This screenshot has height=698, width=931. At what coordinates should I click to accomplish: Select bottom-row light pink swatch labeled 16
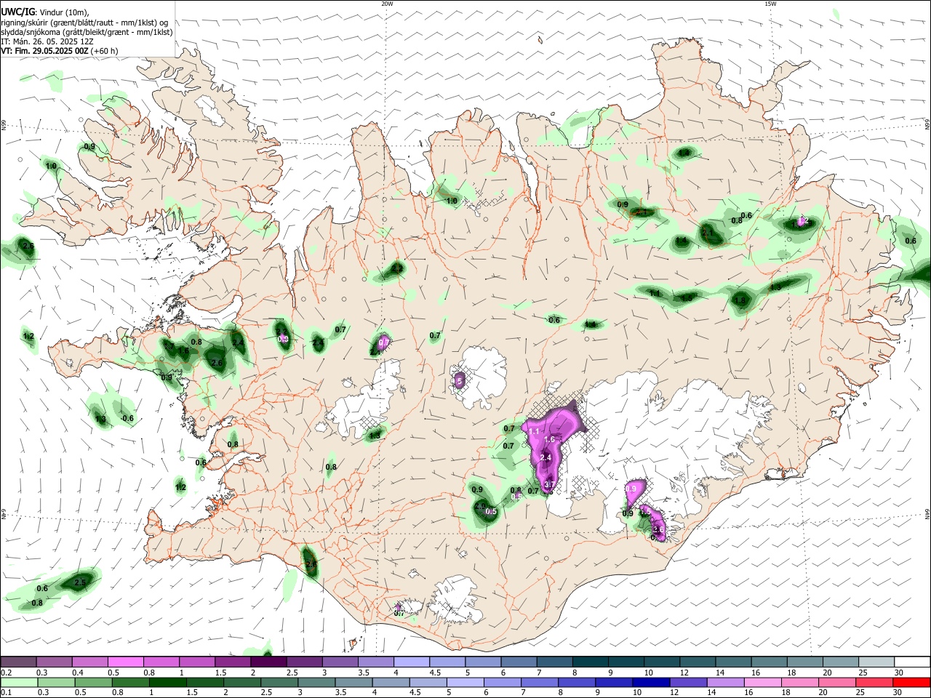click(764, 683)
